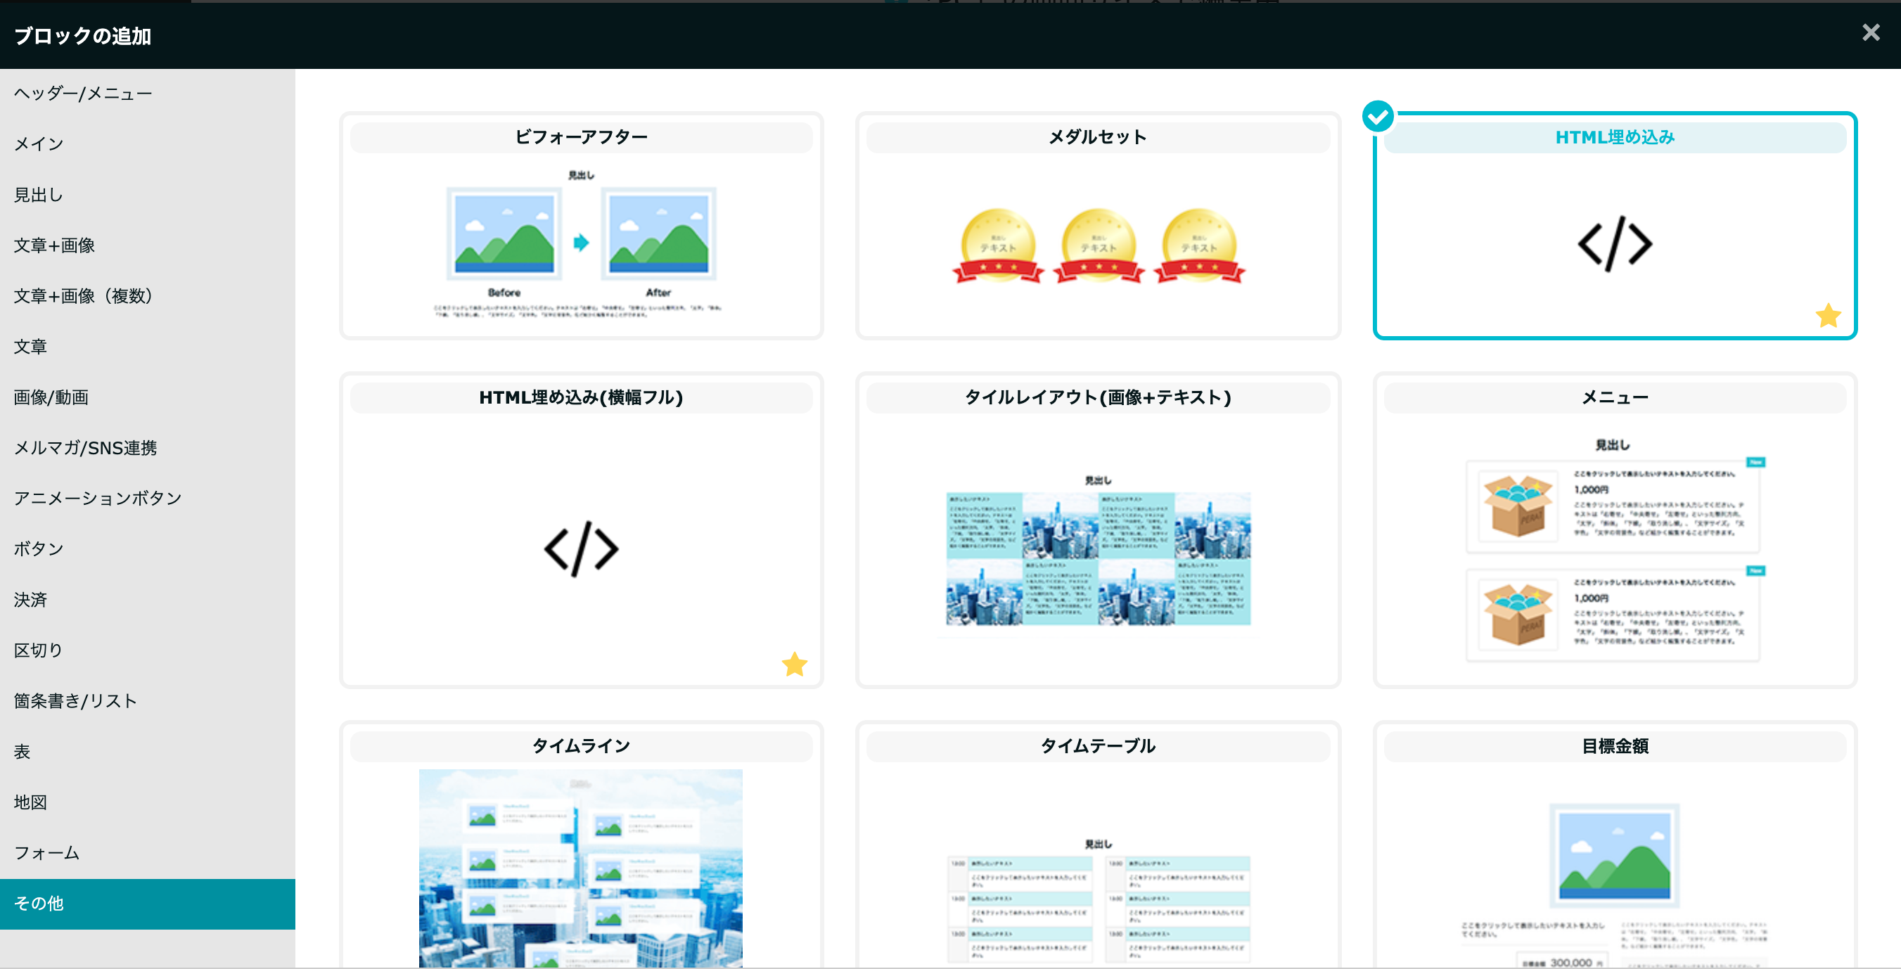Viewport: 1901px width, 969px height.
Task: Click the landscape image in 目標金額 preview
Action: point(1614,856)
